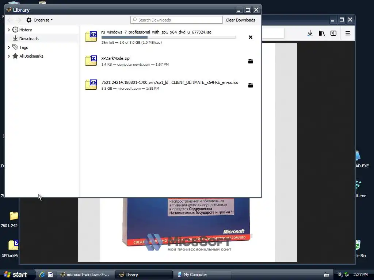374x280 pixels.
Task: Maximize the browser window behind
Action: coord(341,20)
